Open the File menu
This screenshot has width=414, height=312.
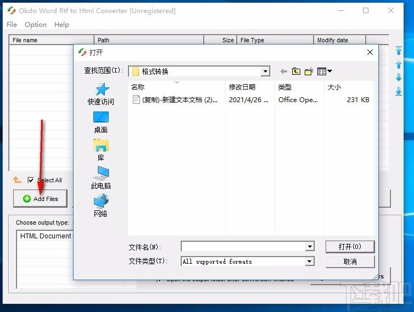tap(12, 25)
